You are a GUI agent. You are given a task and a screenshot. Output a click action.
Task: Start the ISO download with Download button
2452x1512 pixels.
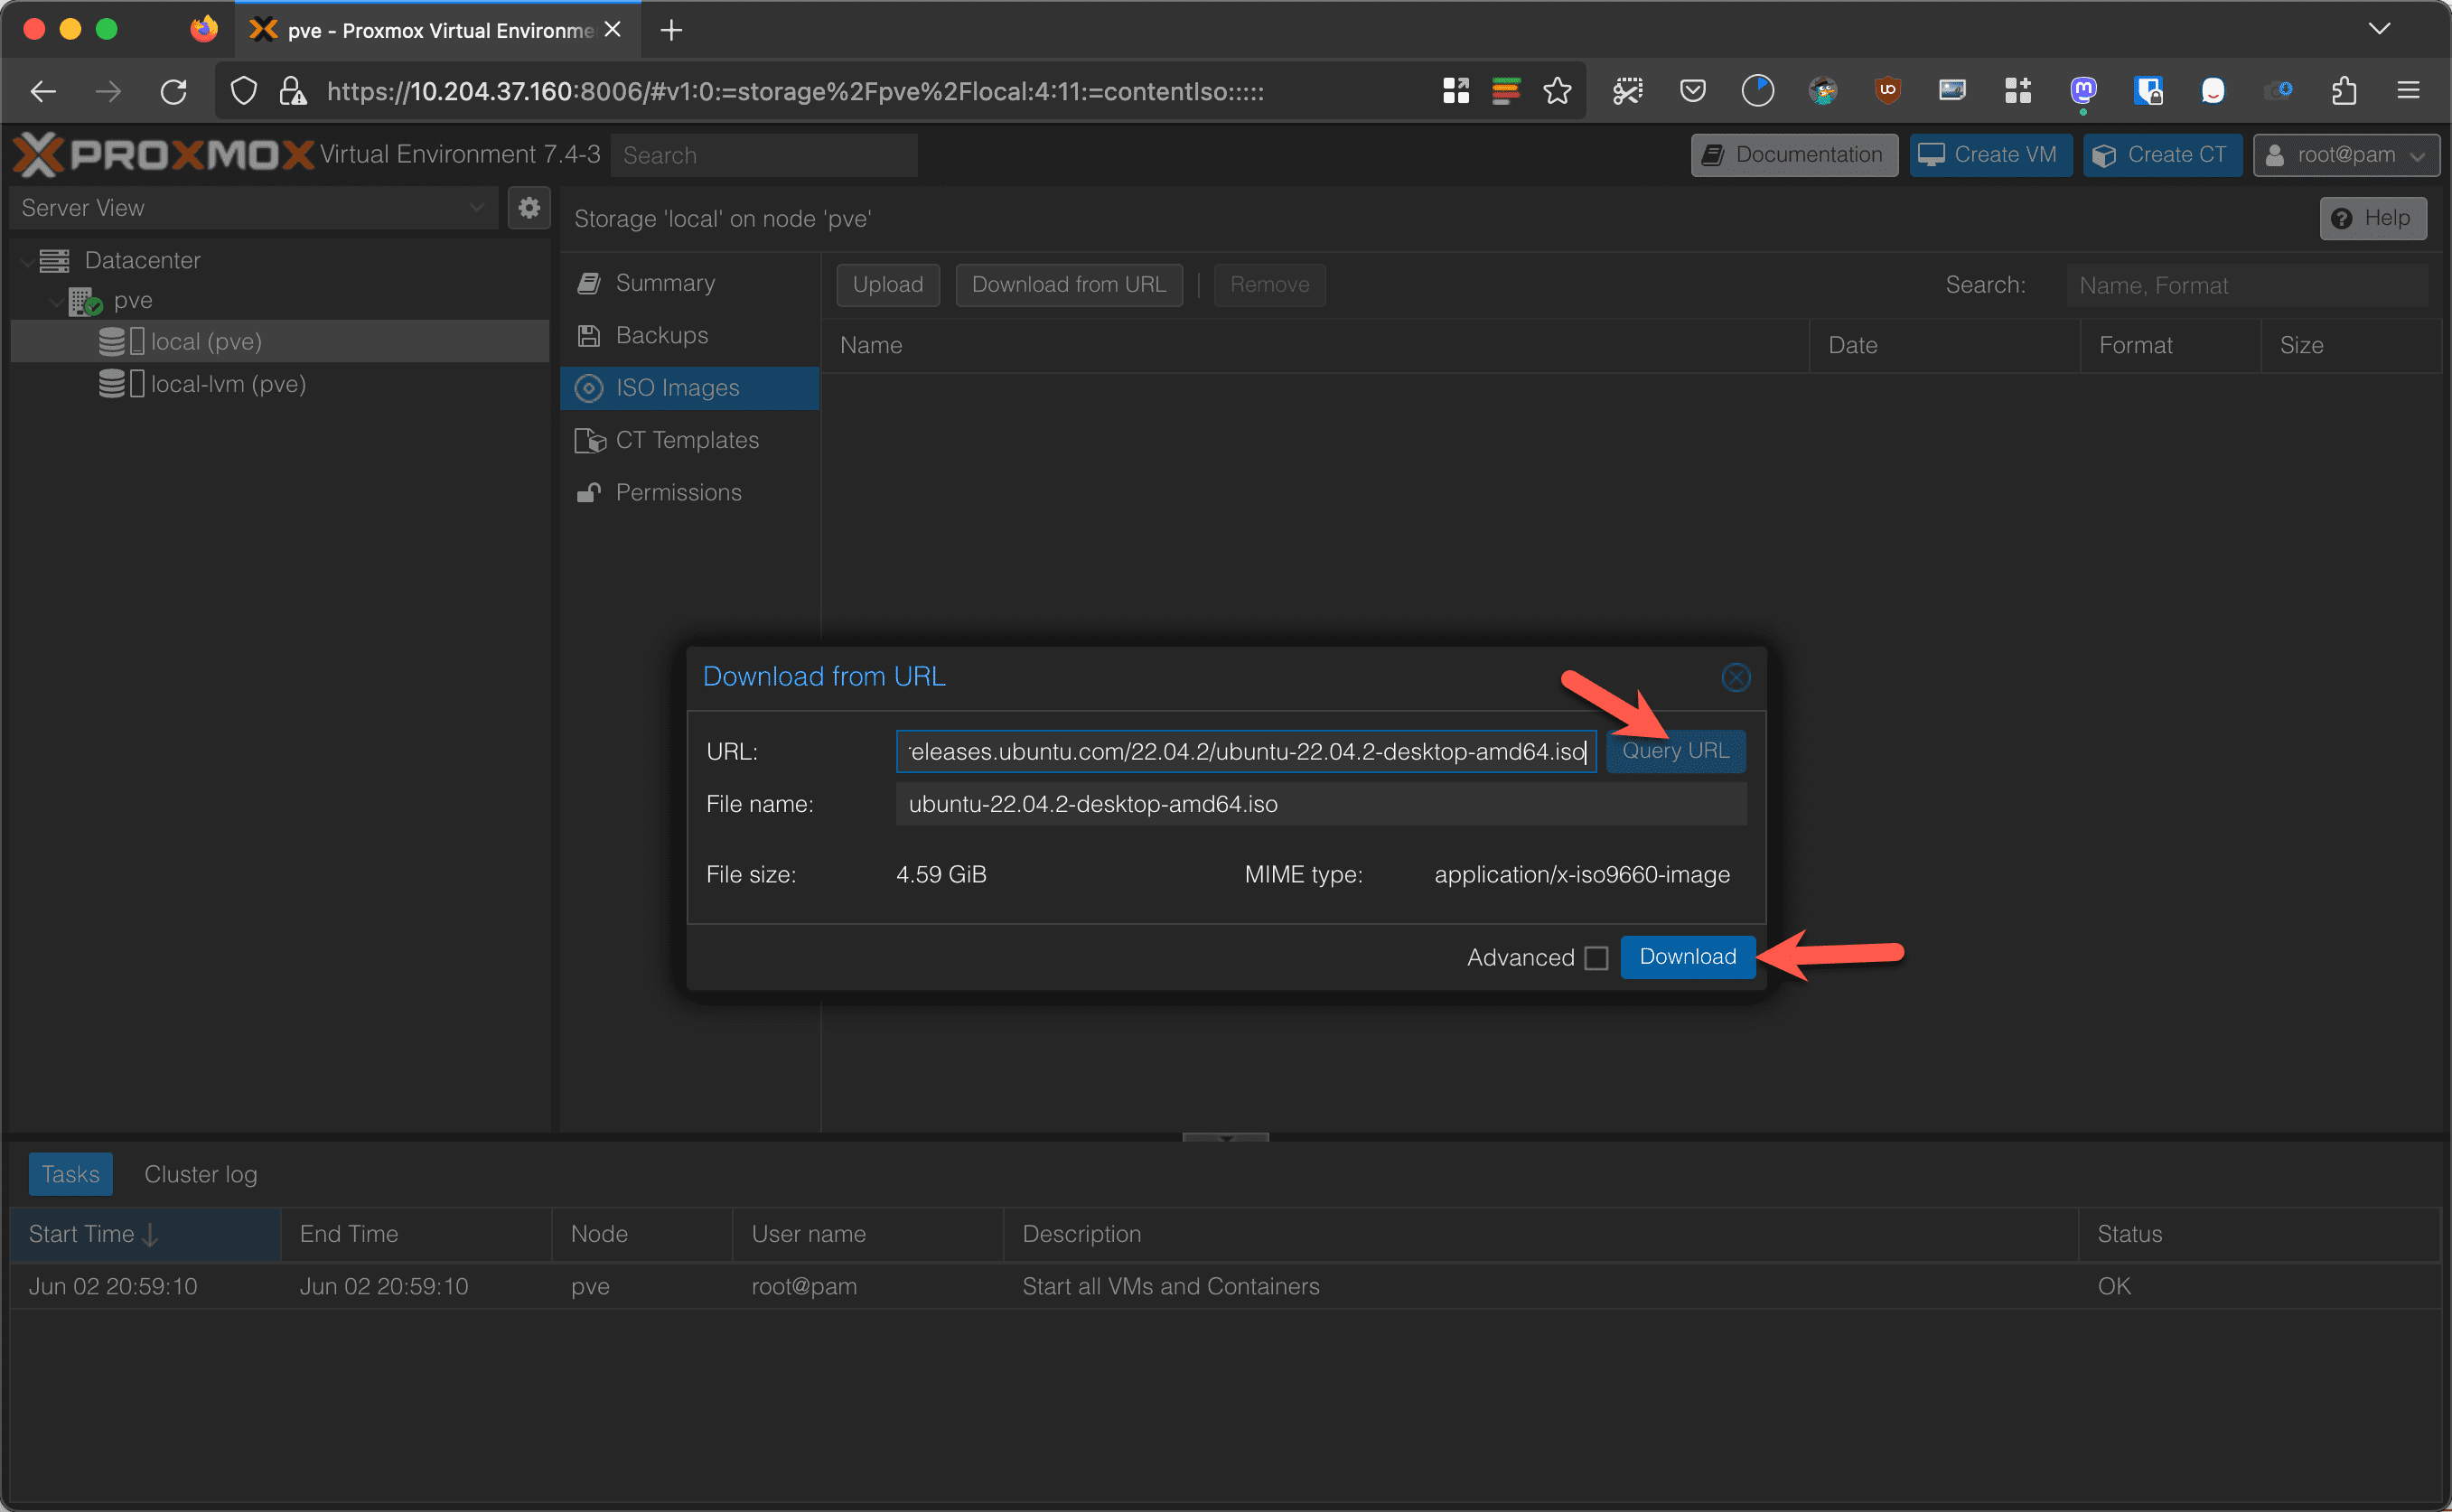(1687, 957)
